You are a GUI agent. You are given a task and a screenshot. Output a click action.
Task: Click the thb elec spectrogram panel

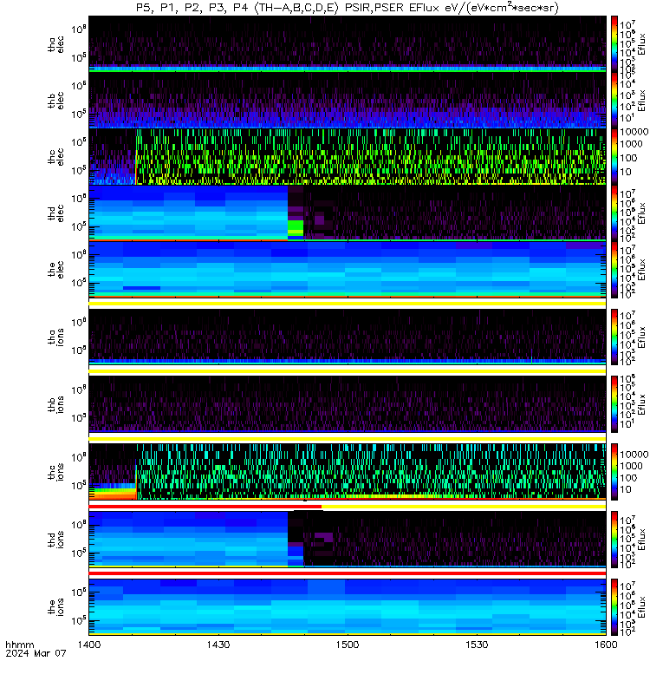pos(348,100)
